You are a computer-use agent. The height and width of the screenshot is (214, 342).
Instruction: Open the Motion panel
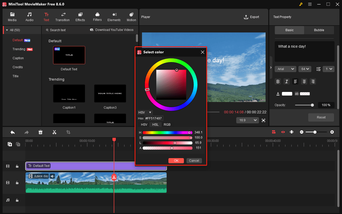(x=131, y=17)
